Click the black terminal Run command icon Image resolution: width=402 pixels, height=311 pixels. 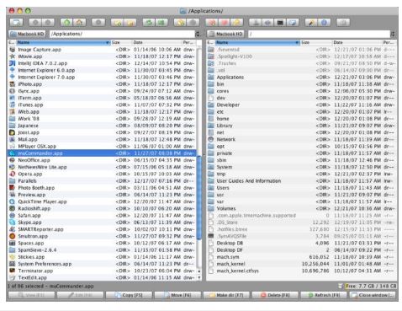(280, 23)
